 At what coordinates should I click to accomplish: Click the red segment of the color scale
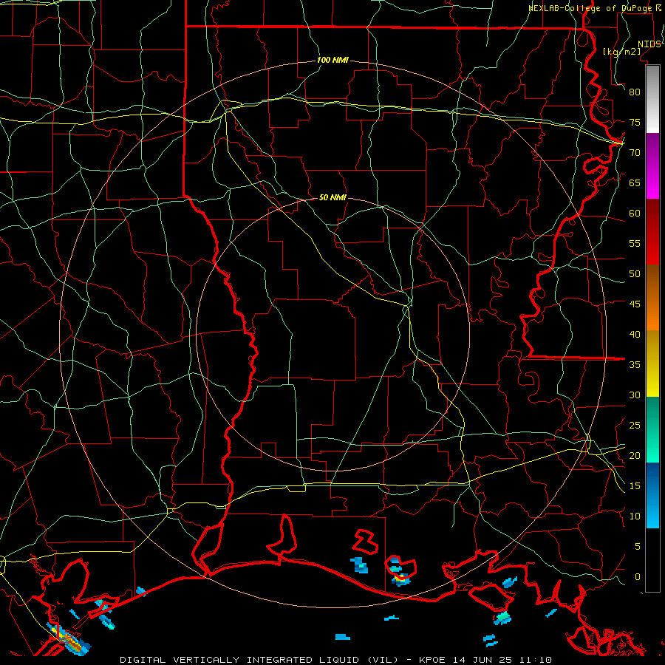pyautogui.click(x=652, y=232)
